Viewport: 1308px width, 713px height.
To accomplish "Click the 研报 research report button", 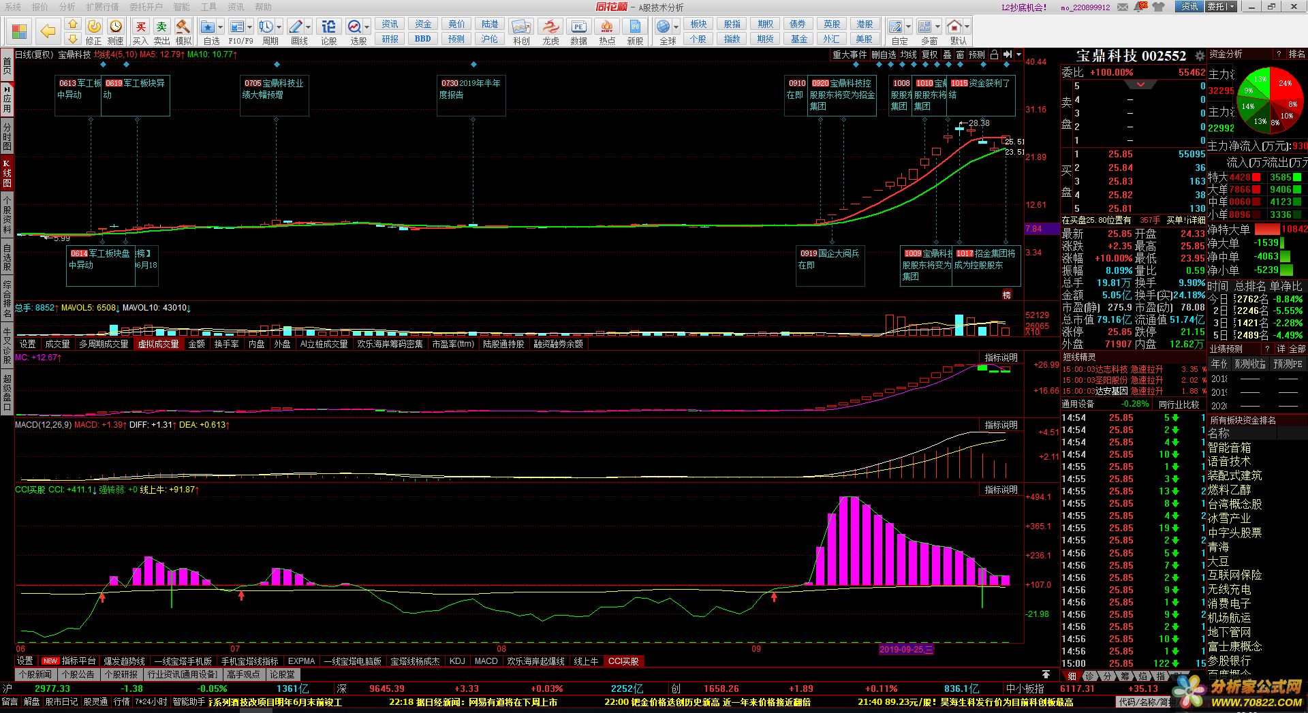I will (x=390, y=39).
